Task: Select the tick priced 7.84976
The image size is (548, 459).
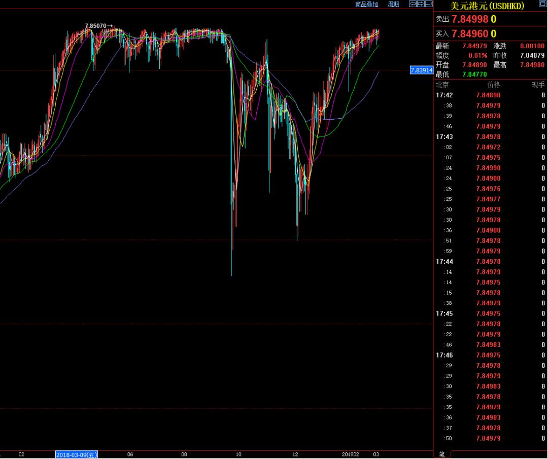Action: click(x=490, y=189)
